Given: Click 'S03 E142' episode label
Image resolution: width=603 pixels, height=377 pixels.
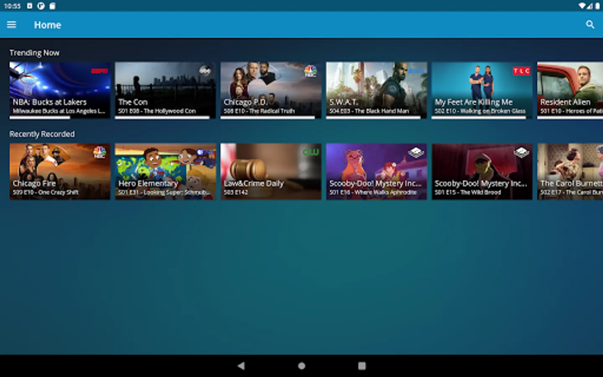Looking at the screenshot, I should (x=235, y=192).
